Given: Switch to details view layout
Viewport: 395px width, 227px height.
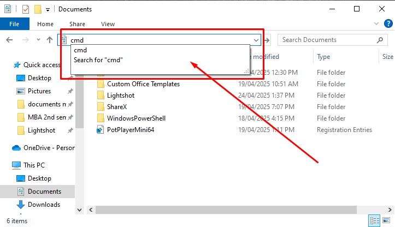Looking at the screenshot, I should point(375,220).
